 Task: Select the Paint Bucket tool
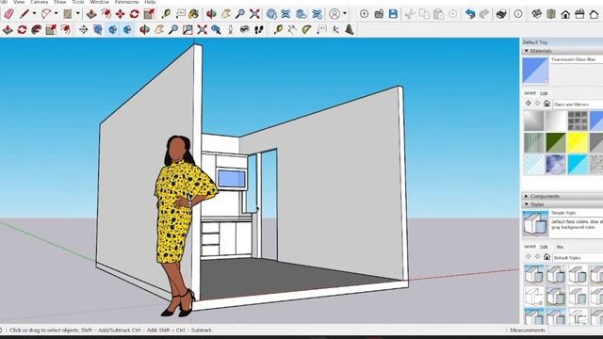pos(194,14)
